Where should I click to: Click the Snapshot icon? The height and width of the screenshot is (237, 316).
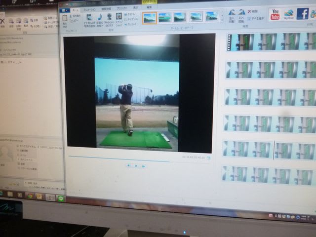[x=119, y=16]
